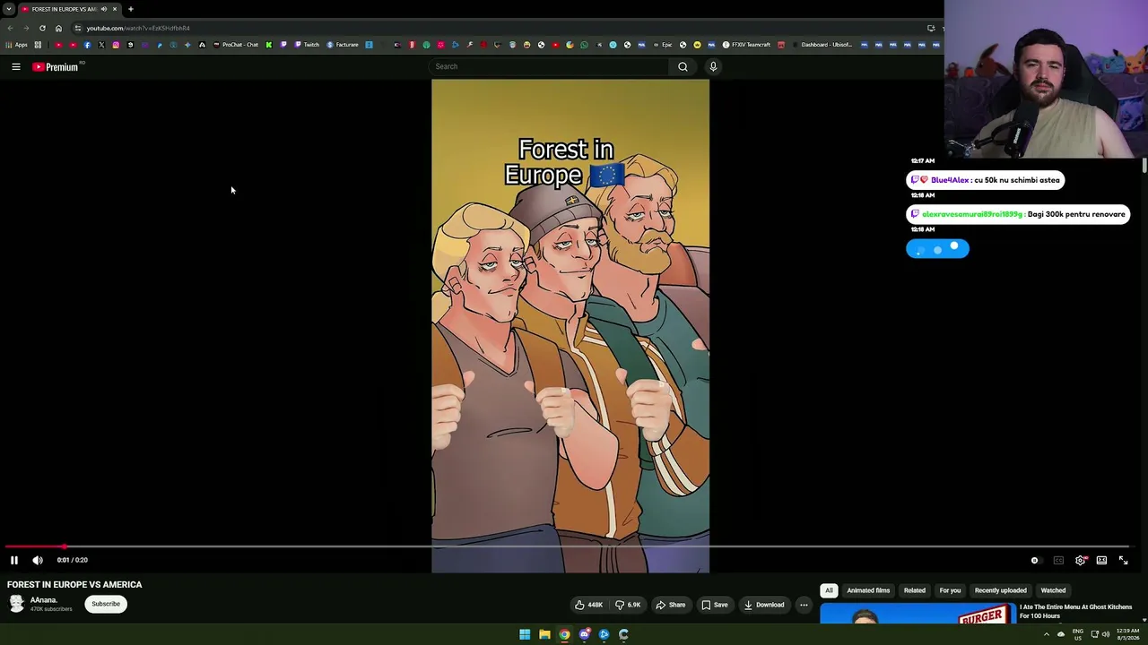Open more actions three-dot menu

[x=804, y=605]
